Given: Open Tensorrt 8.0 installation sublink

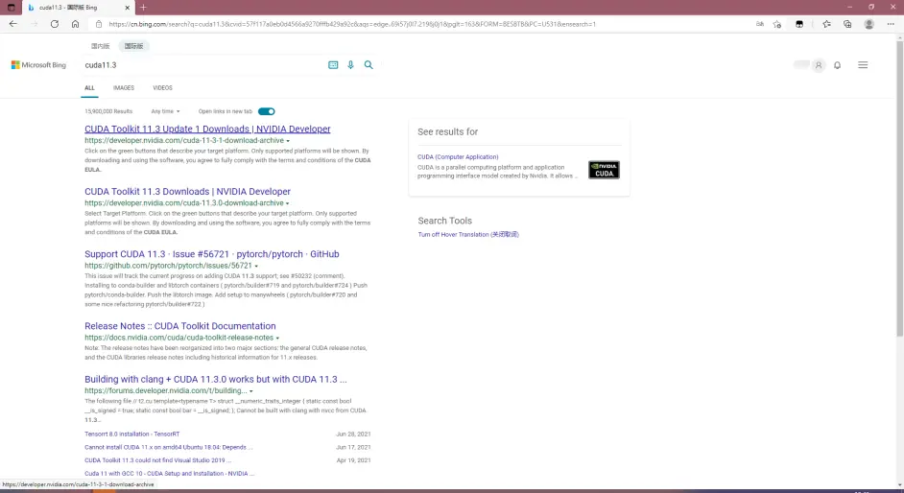Looking at the screenshot, I should [x=132, y=434].
